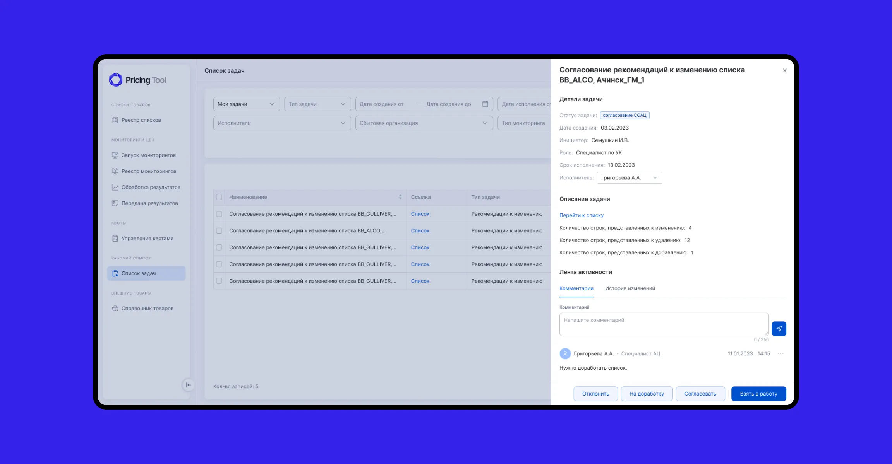
Task: Open the comment's three-dot options menu
Action: click(780, 353)
